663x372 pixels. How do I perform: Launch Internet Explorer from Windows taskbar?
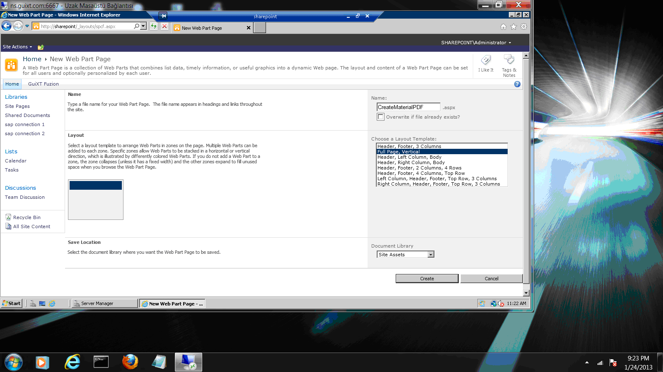[x=73, y=362]
